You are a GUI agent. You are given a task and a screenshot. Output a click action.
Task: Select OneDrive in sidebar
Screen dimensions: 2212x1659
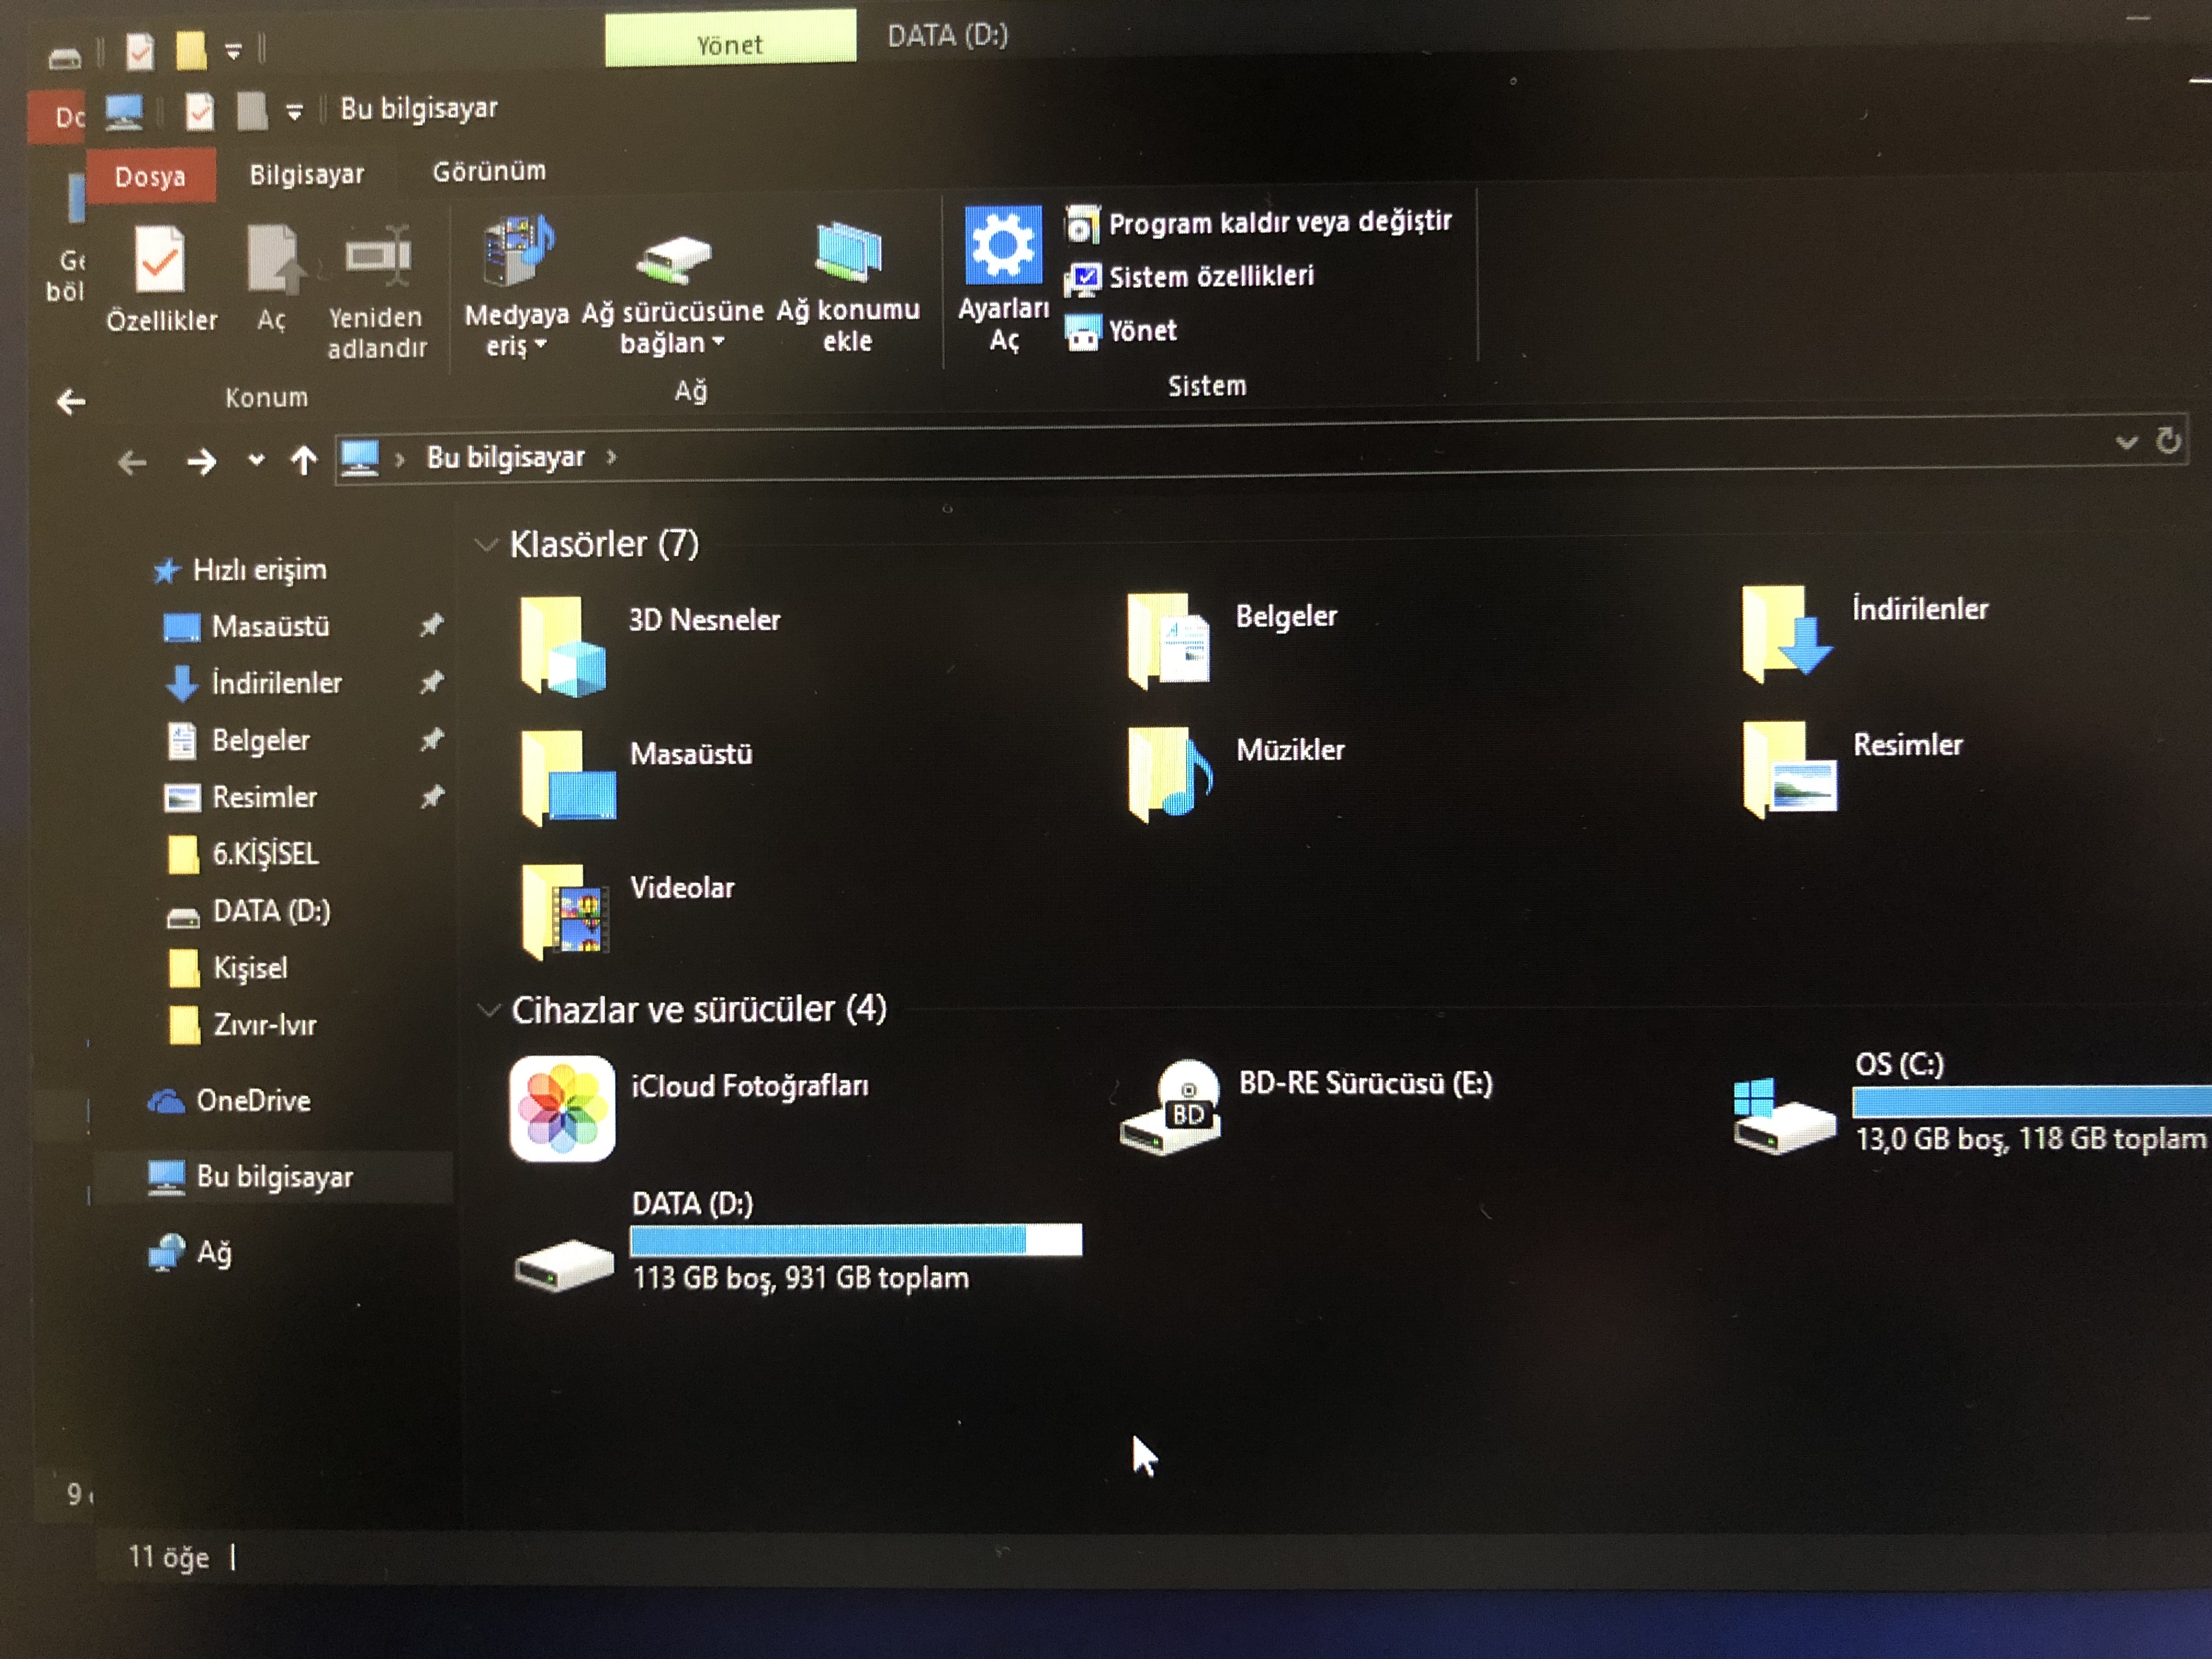pyautogui.click(x=229, y=1101)
